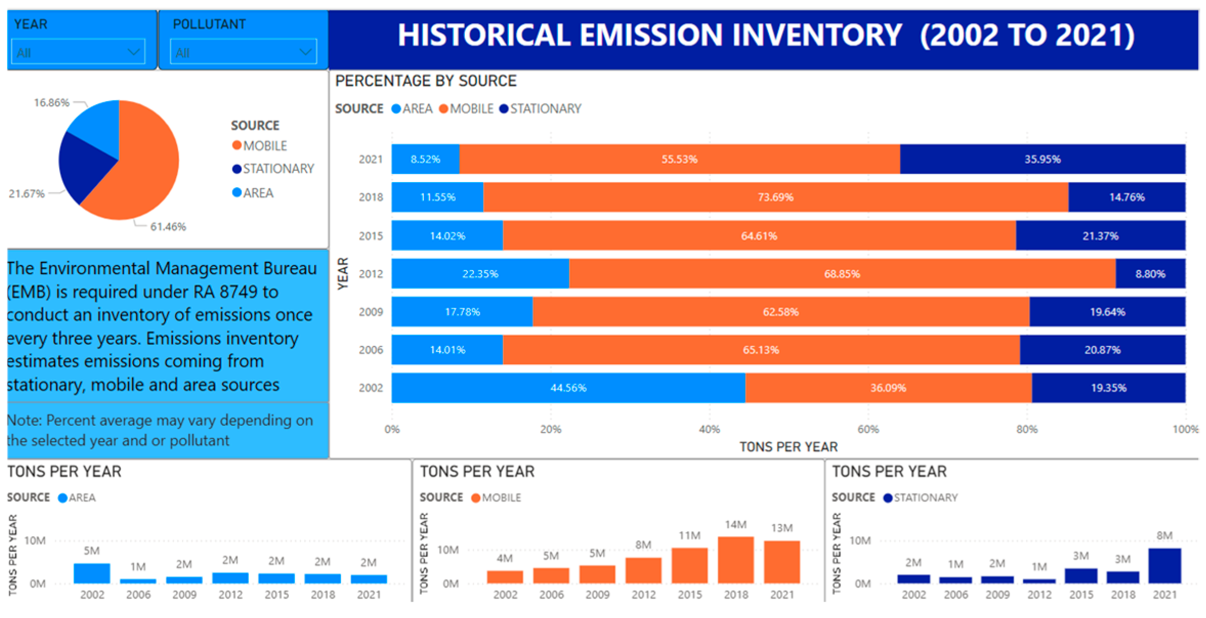
Task: Select the 2002 bar in the STATIONARY chart
Action: (914, 579)
